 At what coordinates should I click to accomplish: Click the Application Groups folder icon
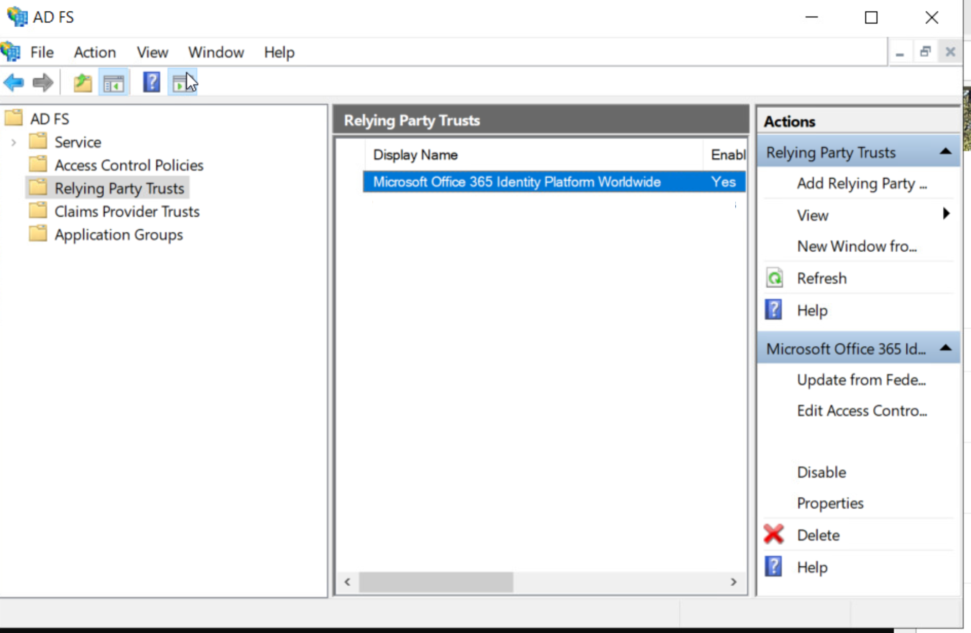[38, 233]
